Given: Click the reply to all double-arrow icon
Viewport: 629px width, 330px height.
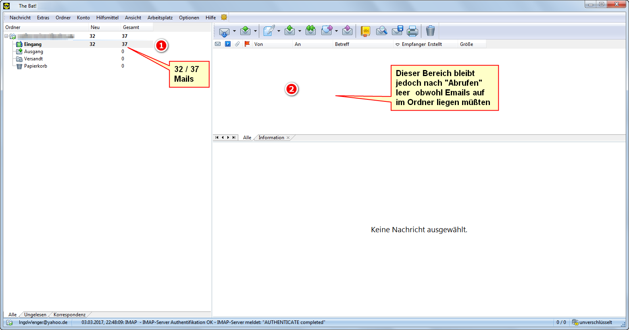Looking at the screenshot, I should (310, 31).
